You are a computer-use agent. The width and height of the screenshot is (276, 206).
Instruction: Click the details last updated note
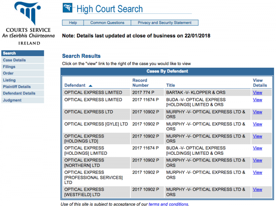pos(136,36)
